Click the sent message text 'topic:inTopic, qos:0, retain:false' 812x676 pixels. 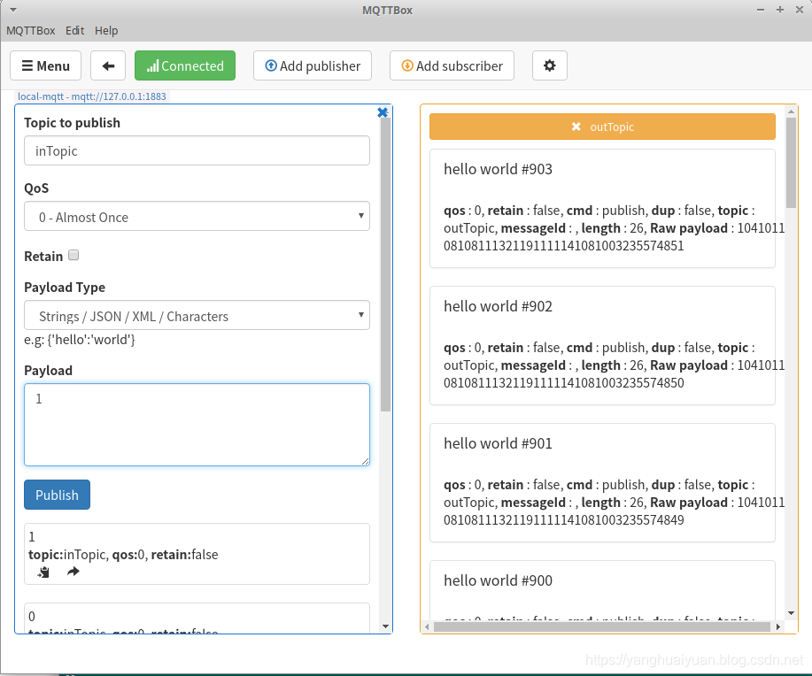(123, 555)
